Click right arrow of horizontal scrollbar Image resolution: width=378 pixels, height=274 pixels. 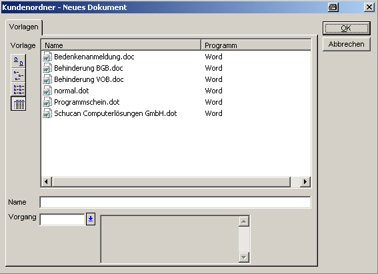[305, 182]
